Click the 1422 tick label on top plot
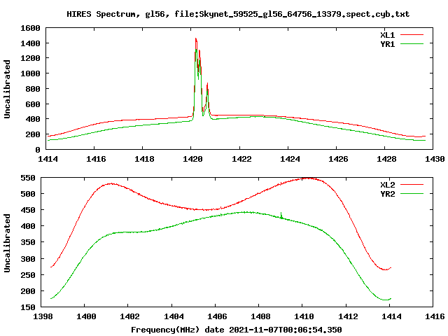Image resolution: width=448 pixels, height=336 pixels. tap(241, 159)
